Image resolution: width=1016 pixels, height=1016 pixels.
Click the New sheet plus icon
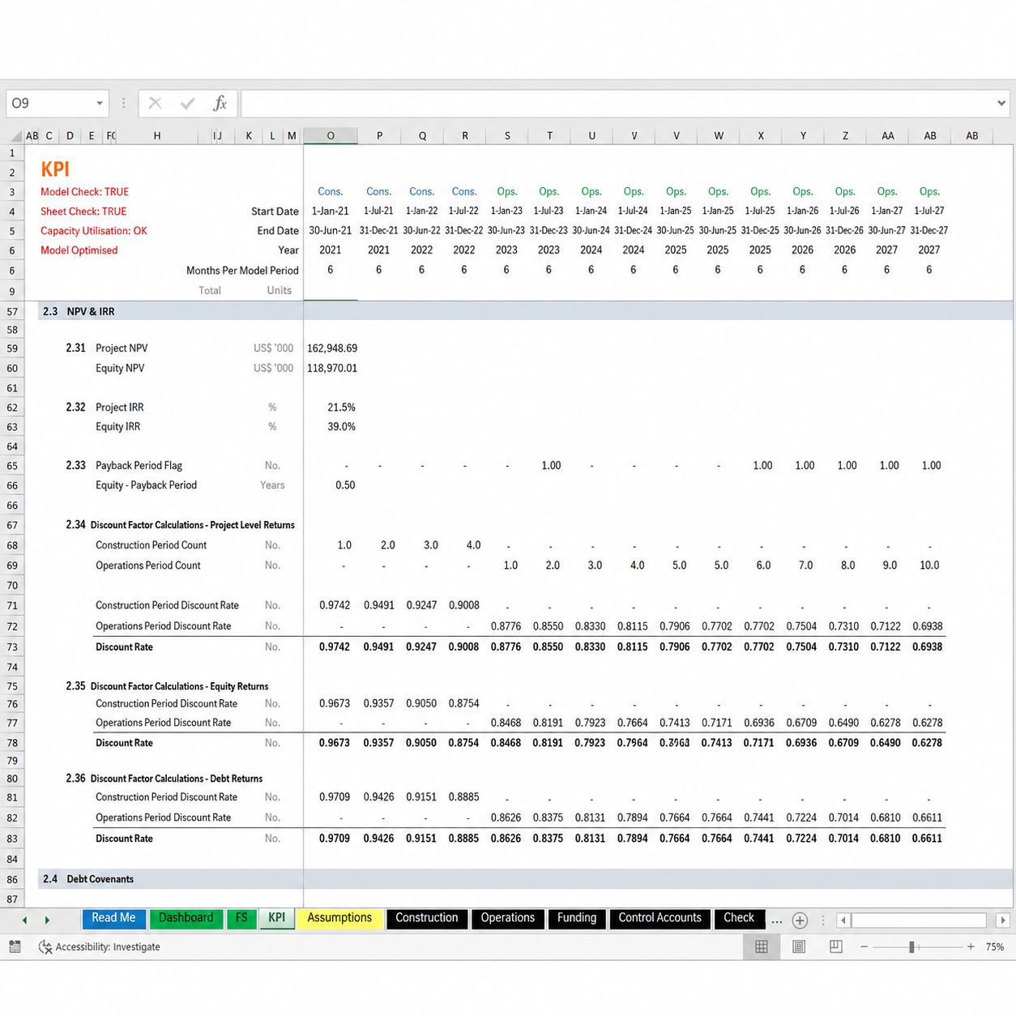tap(800, 920)
